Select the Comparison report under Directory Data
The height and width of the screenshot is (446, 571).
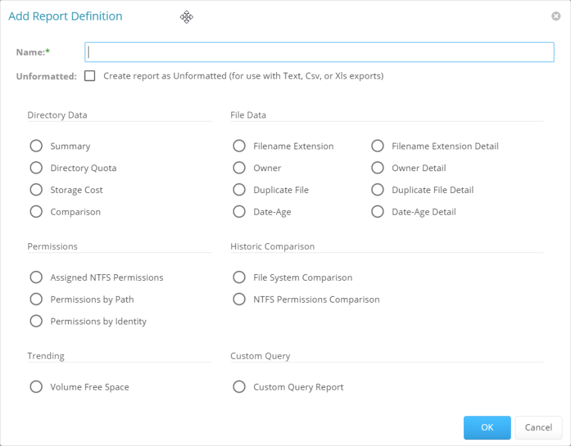point(36,211)
